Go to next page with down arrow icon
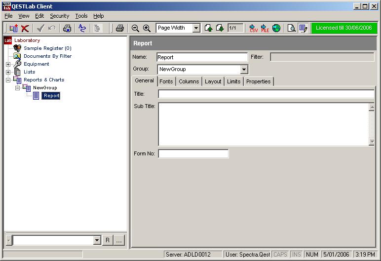The image size is (381, 261). 220,28
